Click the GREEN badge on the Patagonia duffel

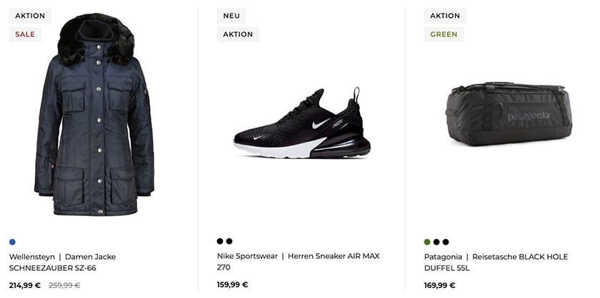[444, 34]
